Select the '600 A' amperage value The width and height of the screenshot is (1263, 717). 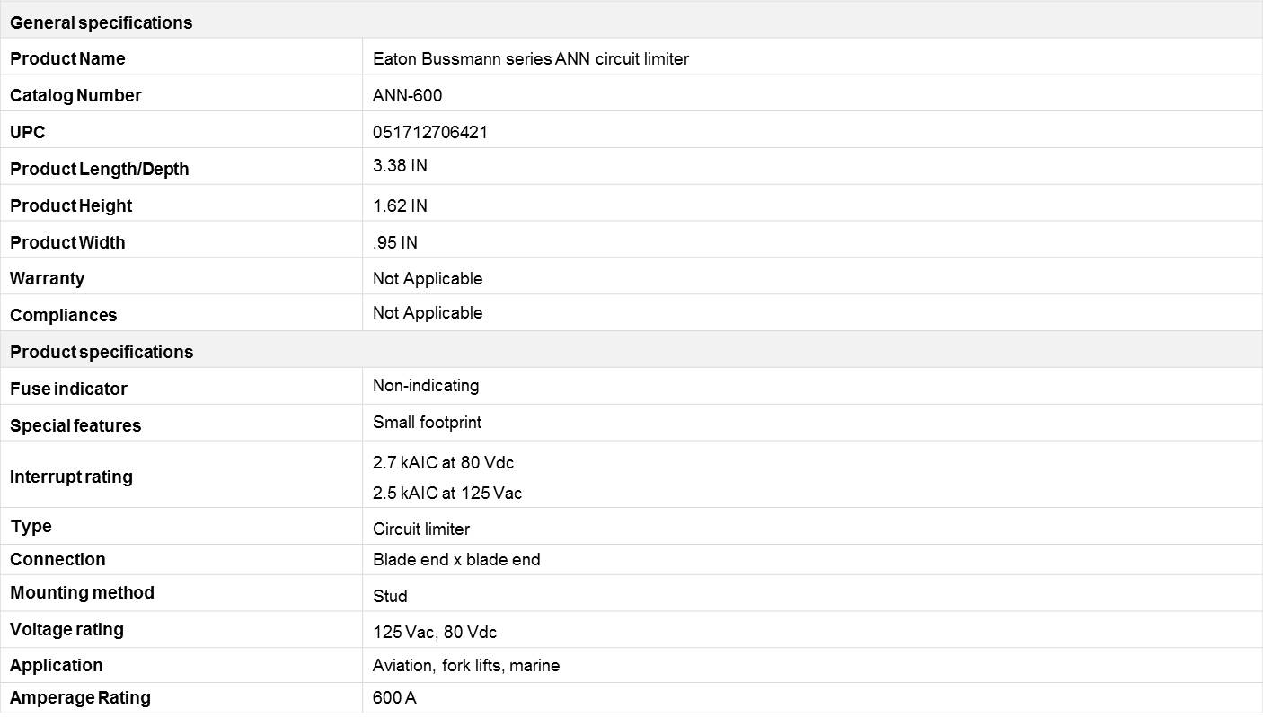(x=394, y=698)
